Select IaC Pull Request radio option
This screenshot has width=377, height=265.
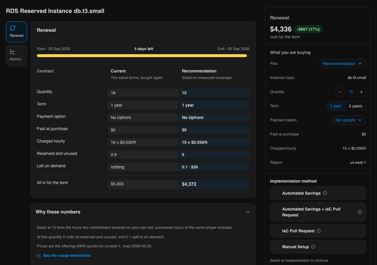click(318, 231)
